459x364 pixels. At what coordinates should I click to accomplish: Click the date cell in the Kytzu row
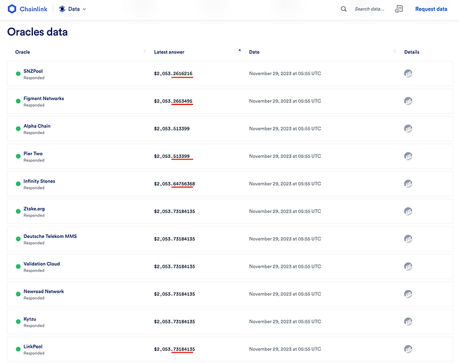pos(285,322)
